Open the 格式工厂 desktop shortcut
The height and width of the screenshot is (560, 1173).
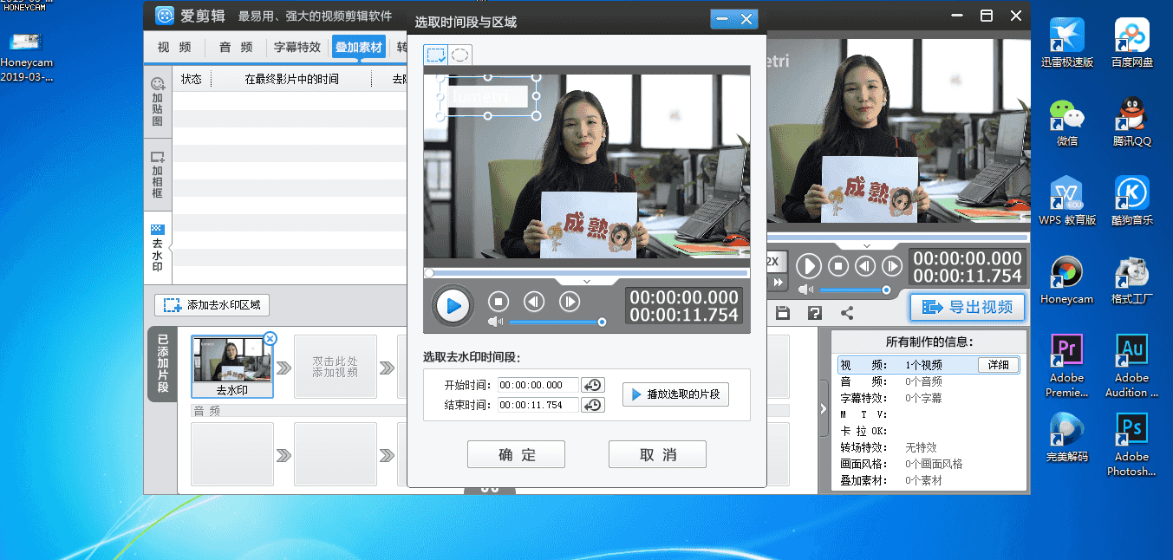point(1131,280)
